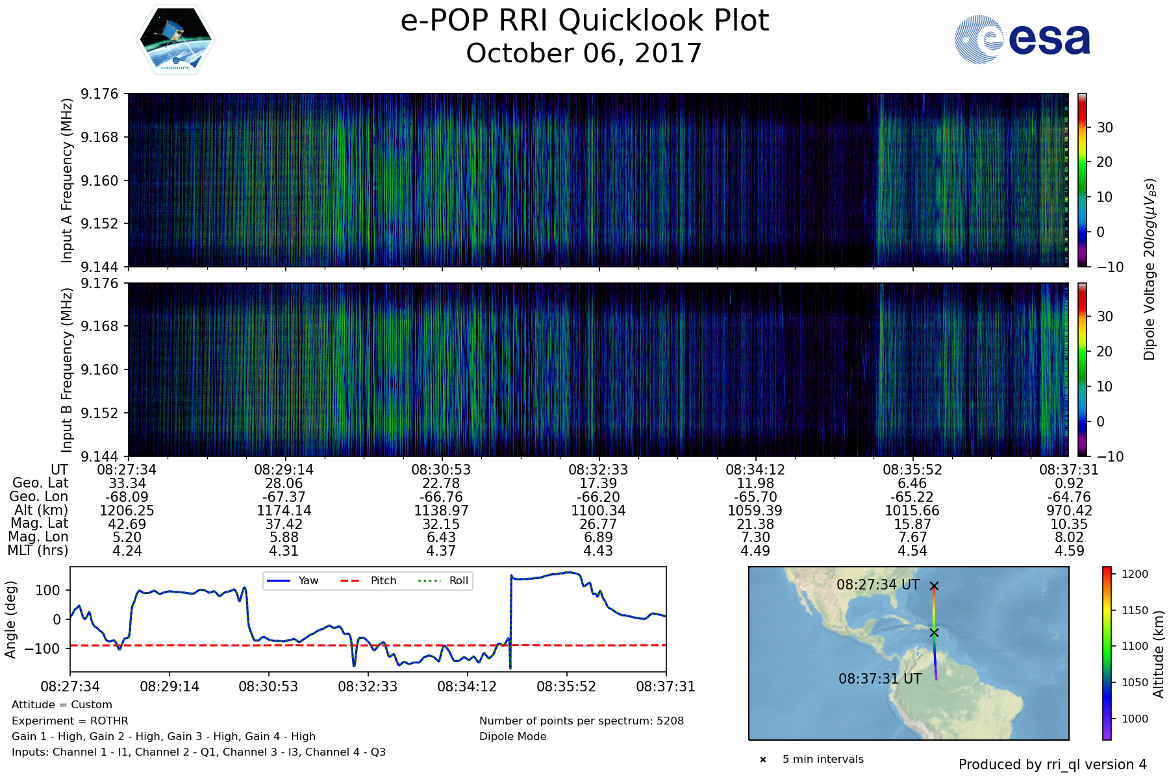Viewport: 1169px width, 779px height.
Task: Click the altitude value 1138.97
Action: [x=442, y=511]
